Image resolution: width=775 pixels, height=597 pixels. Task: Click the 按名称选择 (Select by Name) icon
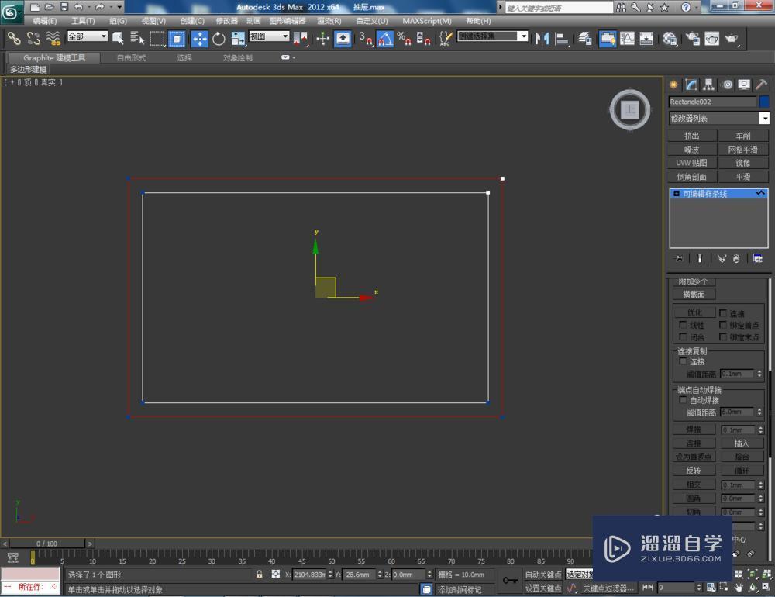(x=138, y=37)
